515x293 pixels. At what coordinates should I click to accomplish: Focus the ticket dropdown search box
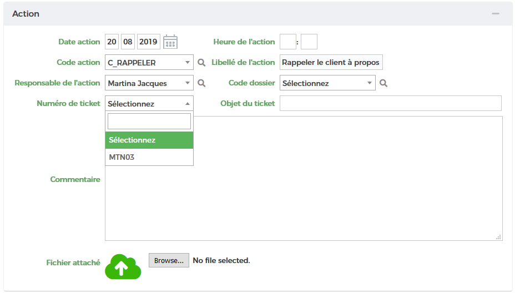(149, 122)
